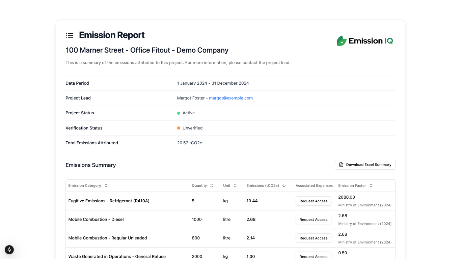461x259 pixels.
Task: Sort by Emission Factor column arrows
Action: click(x=371, y=186)
